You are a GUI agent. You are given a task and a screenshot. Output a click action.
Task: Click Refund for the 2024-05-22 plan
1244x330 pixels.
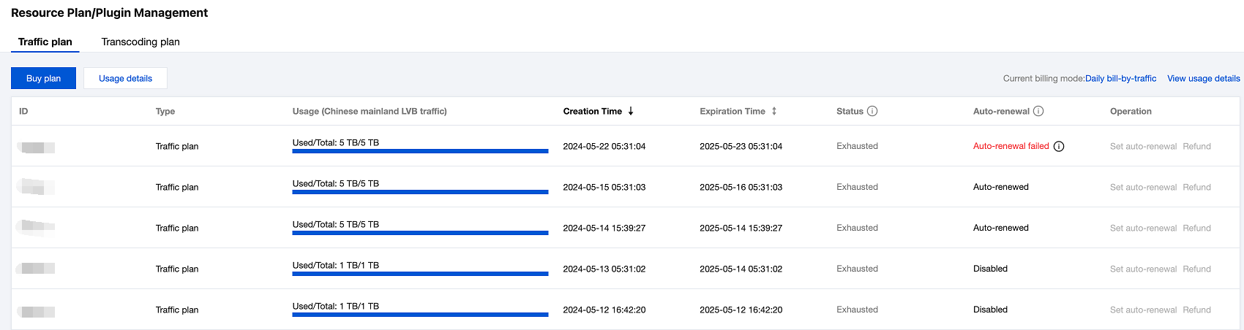tap(1196, 146)
